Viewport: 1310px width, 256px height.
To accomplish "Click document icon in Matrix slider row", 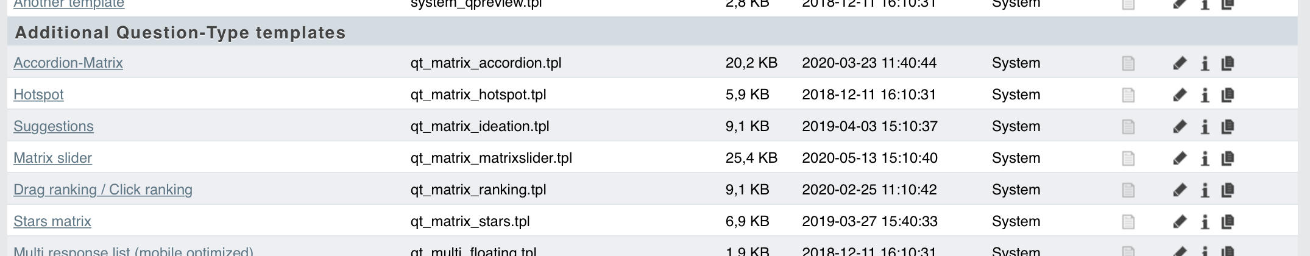I will click(1128, 158).
